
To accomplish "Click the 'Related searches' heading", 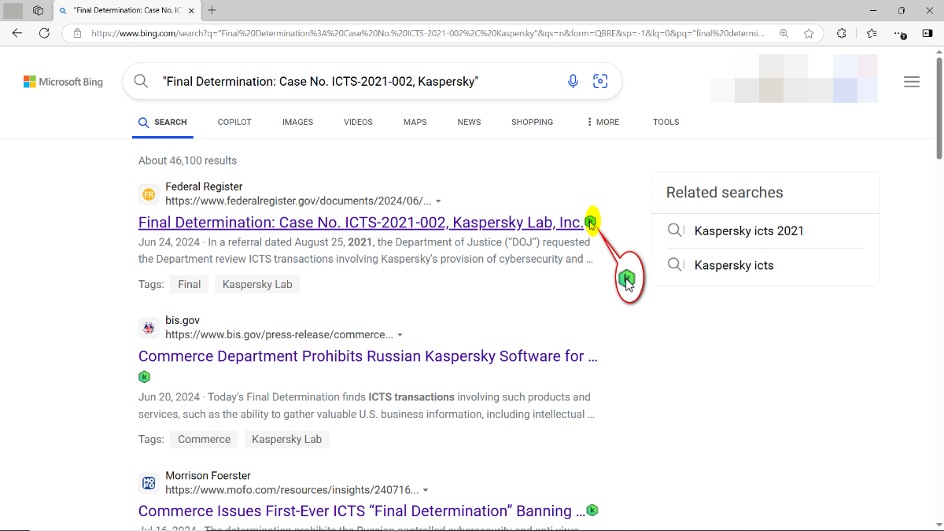I will (725, 193).
